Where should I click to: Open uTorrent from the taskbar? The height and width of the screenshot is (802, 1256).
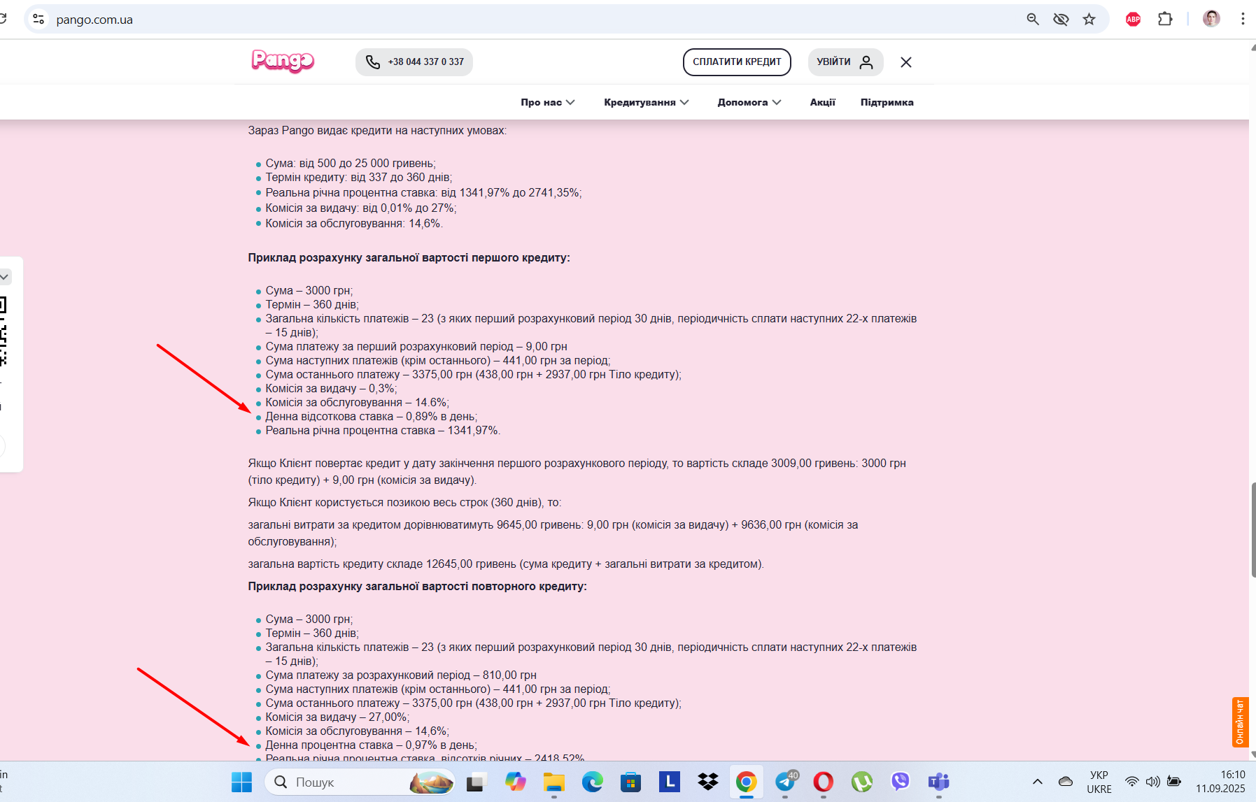[862, 782]
